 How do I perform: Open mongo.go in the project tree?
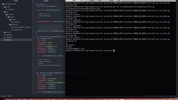(11, 9)
